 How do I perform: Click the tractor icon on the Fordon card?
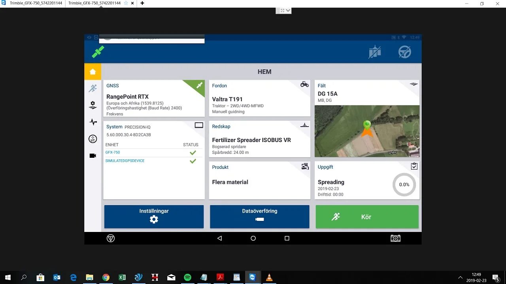pos(304,84)
